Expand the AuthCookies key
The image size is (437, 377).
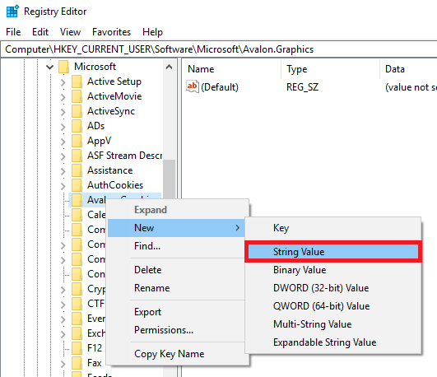(x=63, y=186)
